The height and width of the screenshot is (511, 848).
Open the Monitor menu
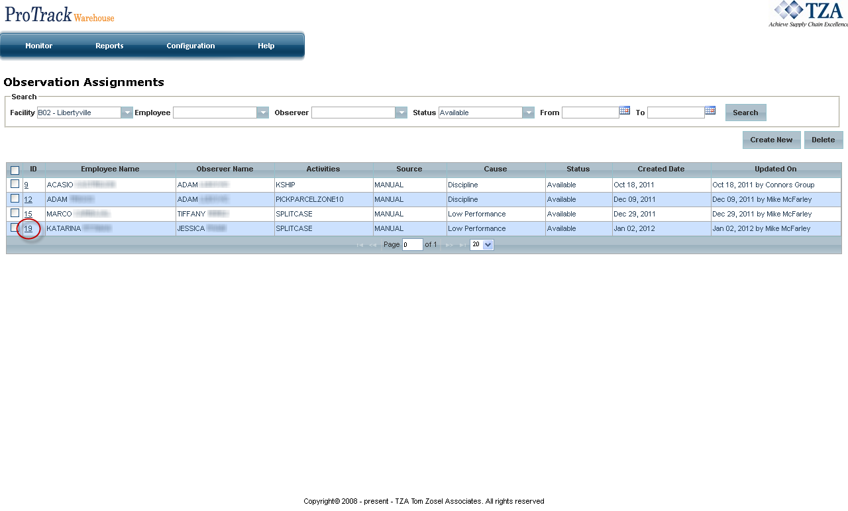coord(38,46)
